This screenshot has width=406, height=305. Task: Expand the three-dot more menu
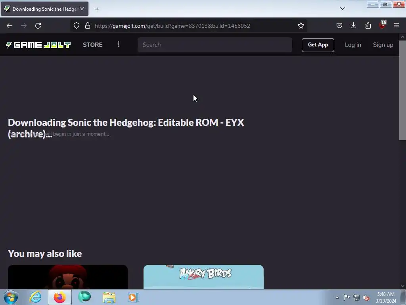[118, 44]
